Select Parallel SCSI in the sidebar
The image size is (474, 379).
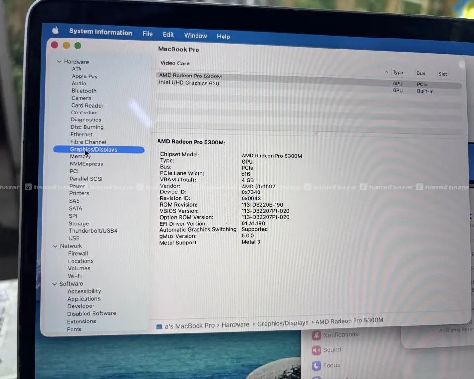[x=86, y=179]
